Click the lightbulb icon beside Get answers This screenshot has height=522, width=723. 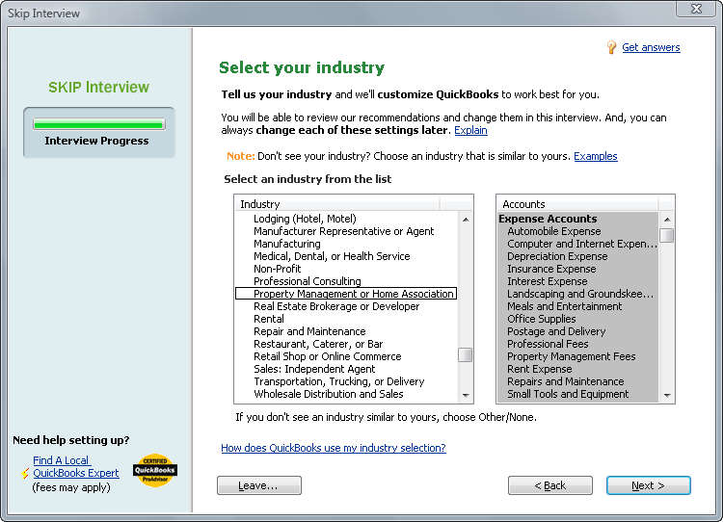612,47
